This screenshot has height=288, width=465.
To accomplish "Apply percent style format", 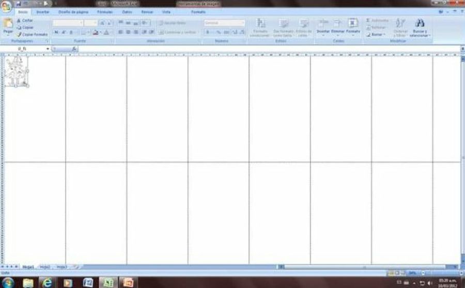I will (219, 32).
